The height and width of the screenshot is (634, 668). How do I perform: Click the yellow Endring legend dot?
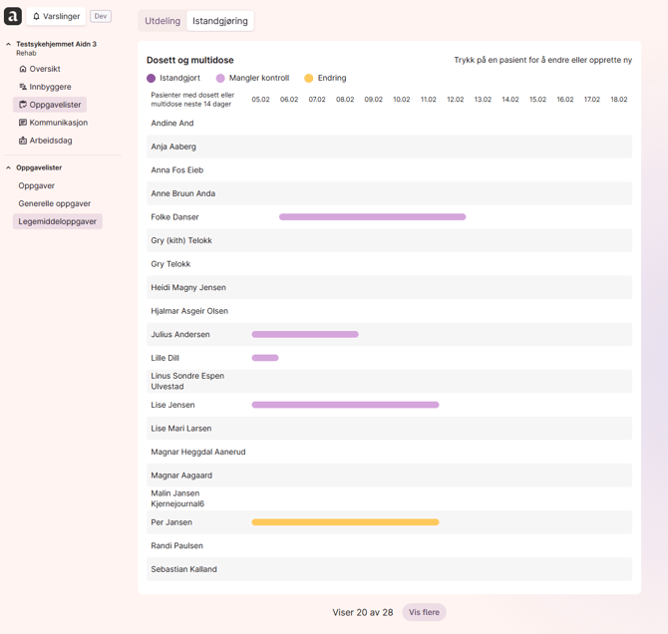click(x=309, y=78)
